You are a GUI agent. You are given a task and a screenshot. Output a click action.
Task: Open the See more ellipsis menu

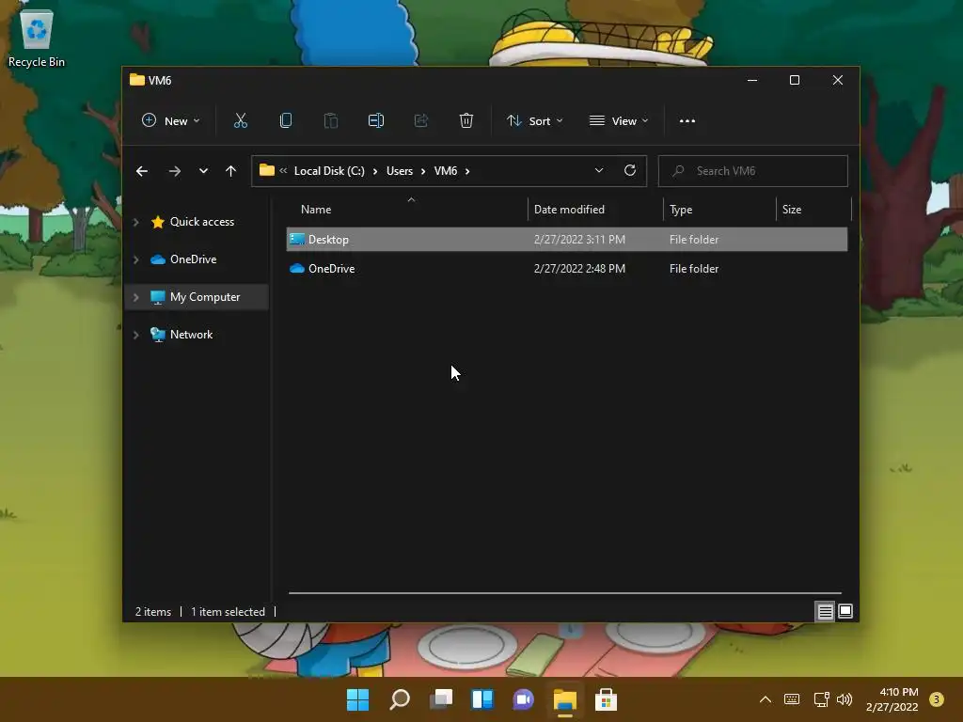(687, 121)
